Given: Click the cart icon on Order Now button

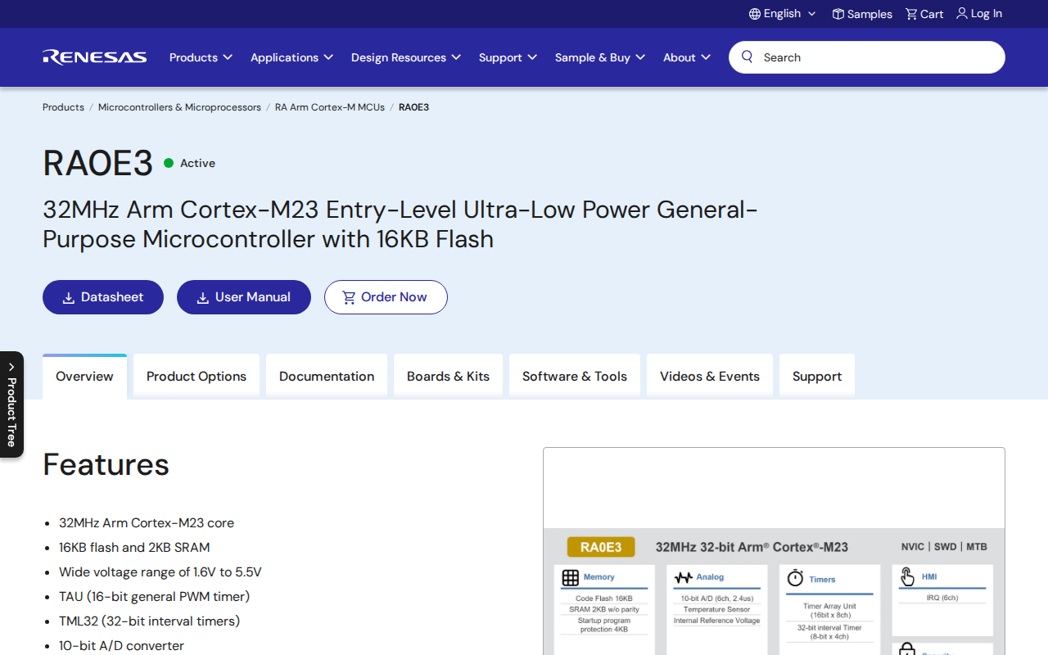Looking at the screenshot, I should tap(349, 297).
